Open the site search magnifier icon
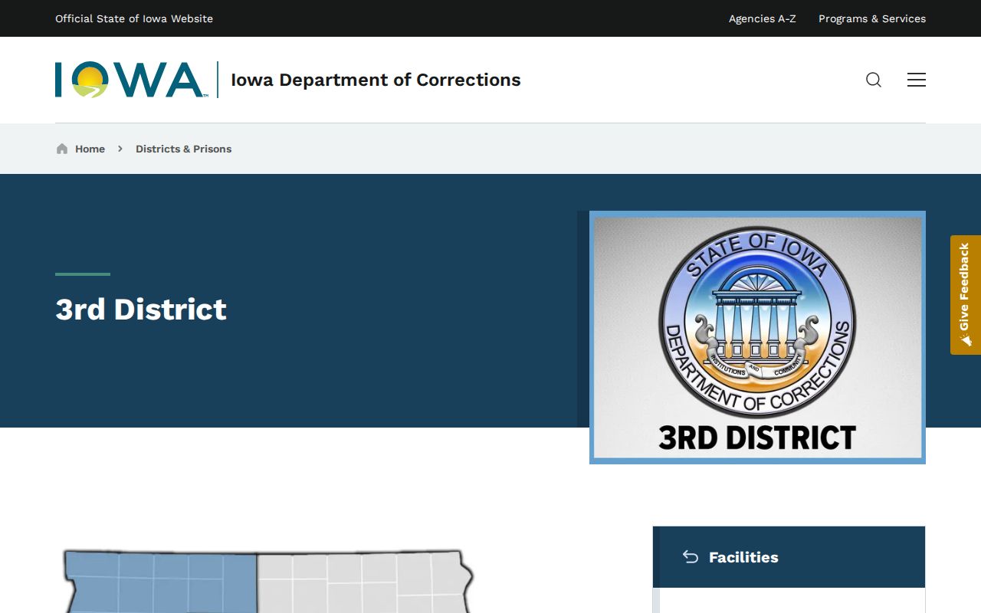Viewport: 981px width, 613px height. pyautogui.click(x=874, y=80)
